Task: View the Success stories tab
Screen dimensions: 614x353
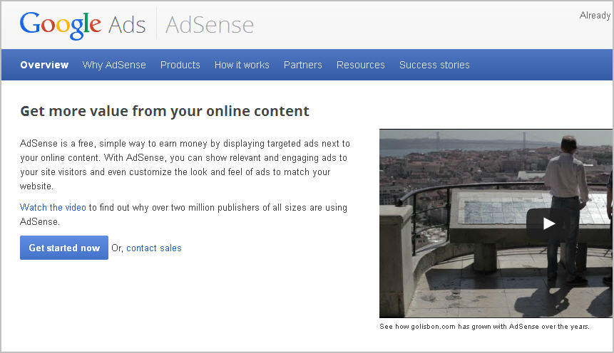Action: 434,65
